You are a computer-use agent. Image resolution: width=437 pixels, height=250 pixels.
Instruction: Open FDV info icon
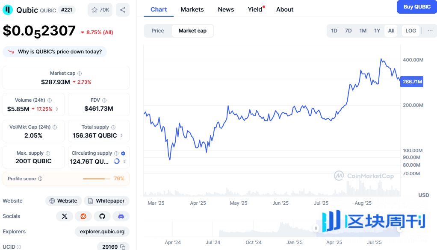point(104,100)
